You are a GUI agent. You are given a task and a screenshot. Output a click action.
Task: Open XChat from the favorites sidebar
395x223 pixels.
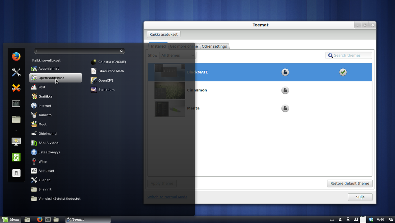(16, 88)
